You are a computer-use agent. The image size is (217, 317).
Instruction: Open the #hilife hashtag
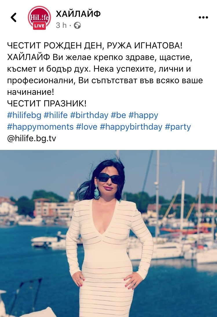[x=56, y=115]
